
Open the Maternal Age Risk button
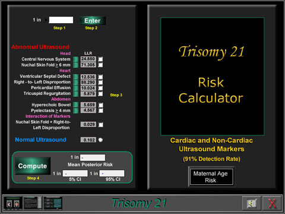tap(211, 177)
